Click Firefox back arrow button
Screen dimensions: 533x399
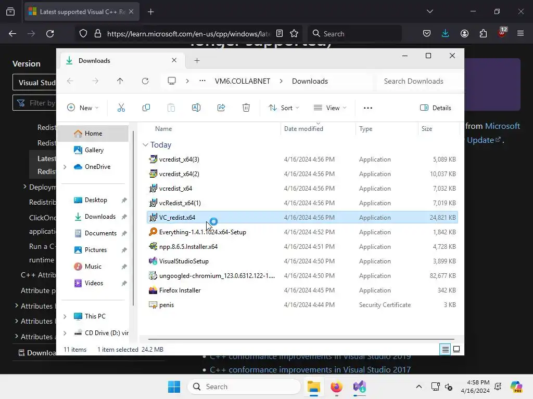pyautogui.click(x=12, y=34)
